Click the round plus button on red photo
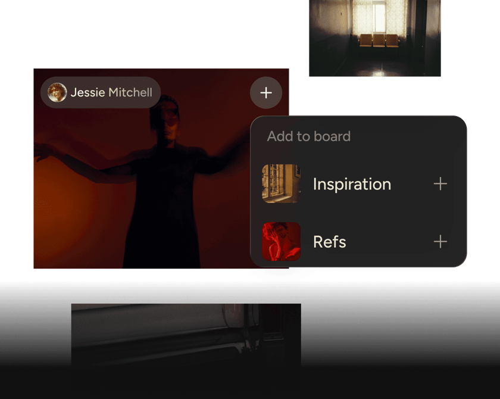Image resolution: width=500 pixels, height=399 pixels. point(266,93)
